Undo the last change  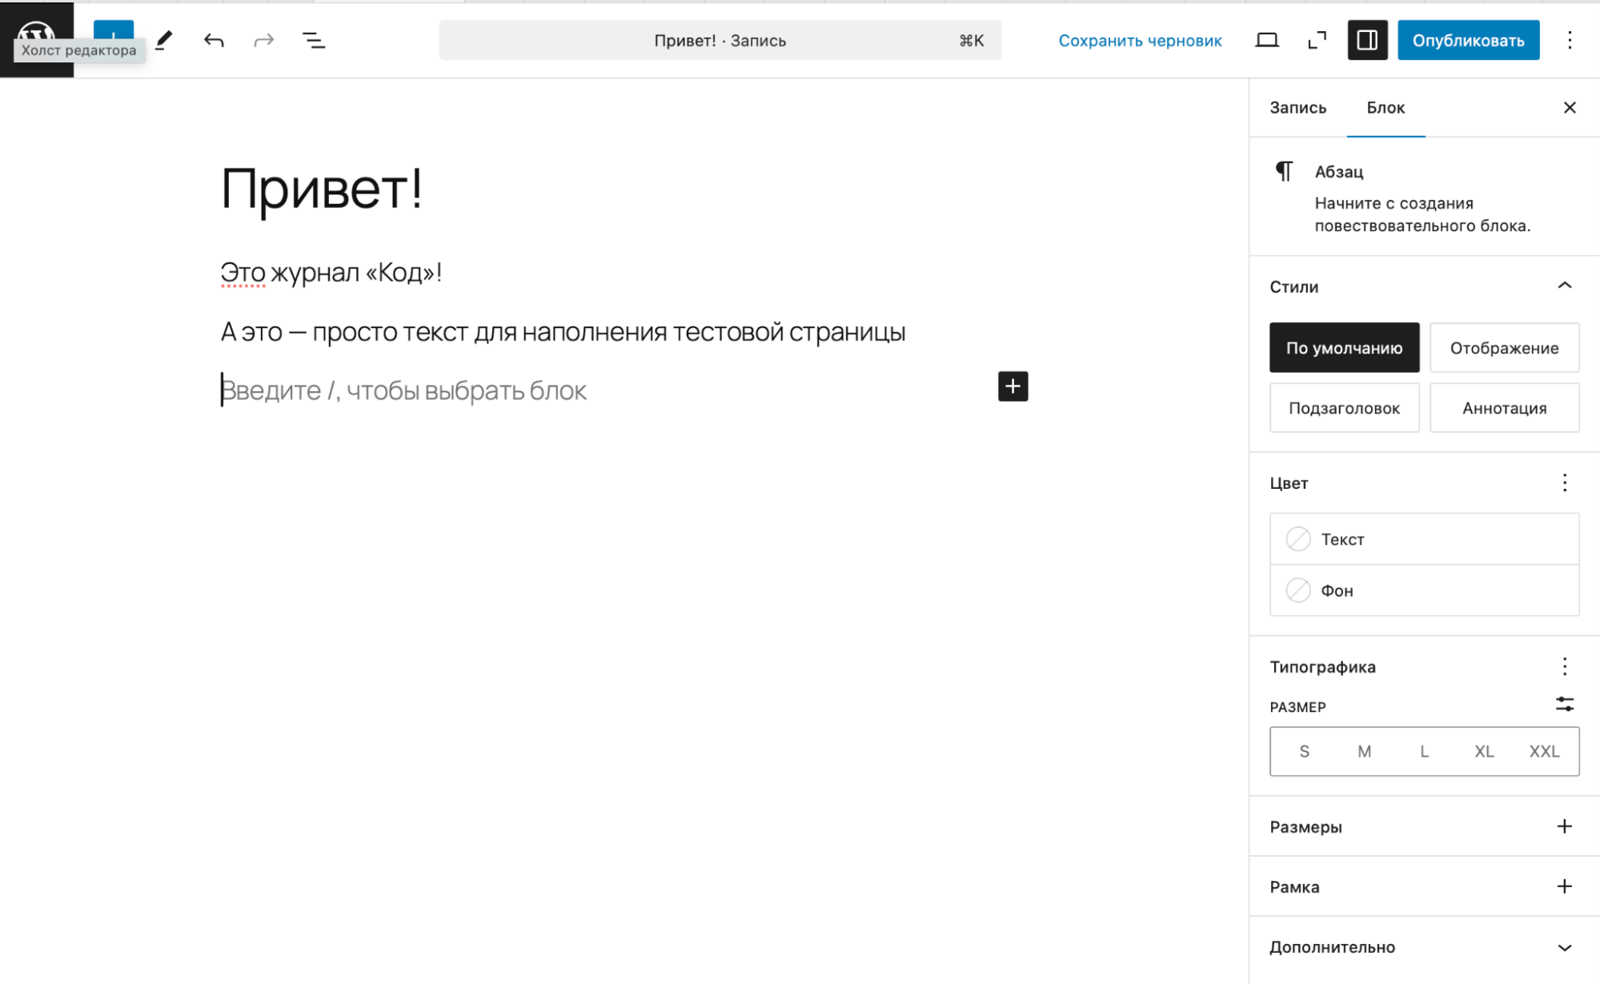tap(214, 40)
